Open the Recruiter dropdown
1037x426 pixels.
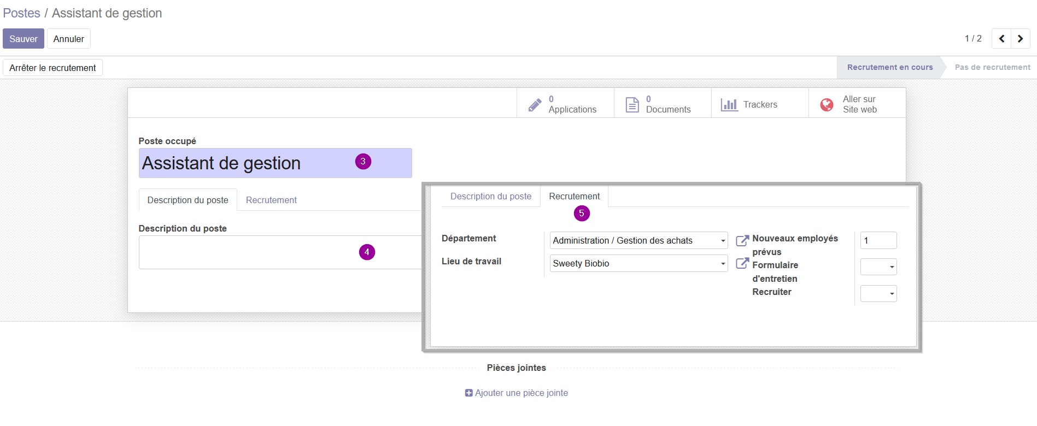[x=878, y=293]
